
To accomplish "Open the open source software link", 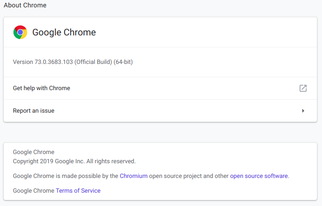I will click(x=259, y=176).
